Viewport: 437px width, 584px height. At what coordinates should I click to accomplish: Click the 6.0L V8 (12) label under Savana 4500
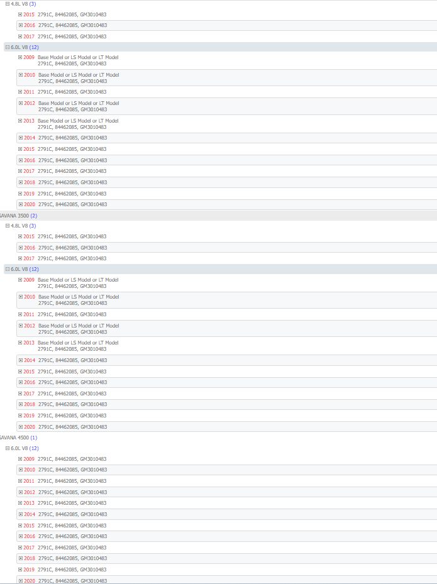(x=25, y=448)
